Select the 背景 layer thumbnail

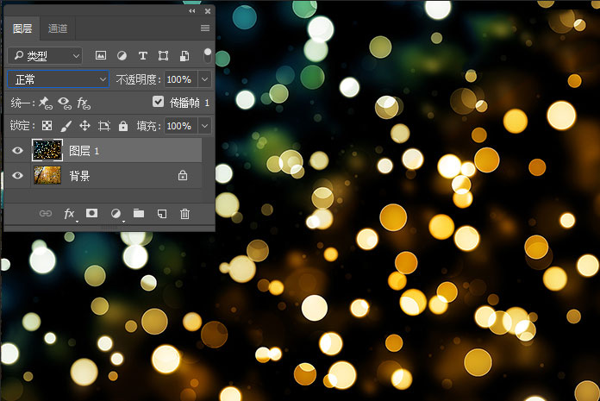tap(47, 175)
